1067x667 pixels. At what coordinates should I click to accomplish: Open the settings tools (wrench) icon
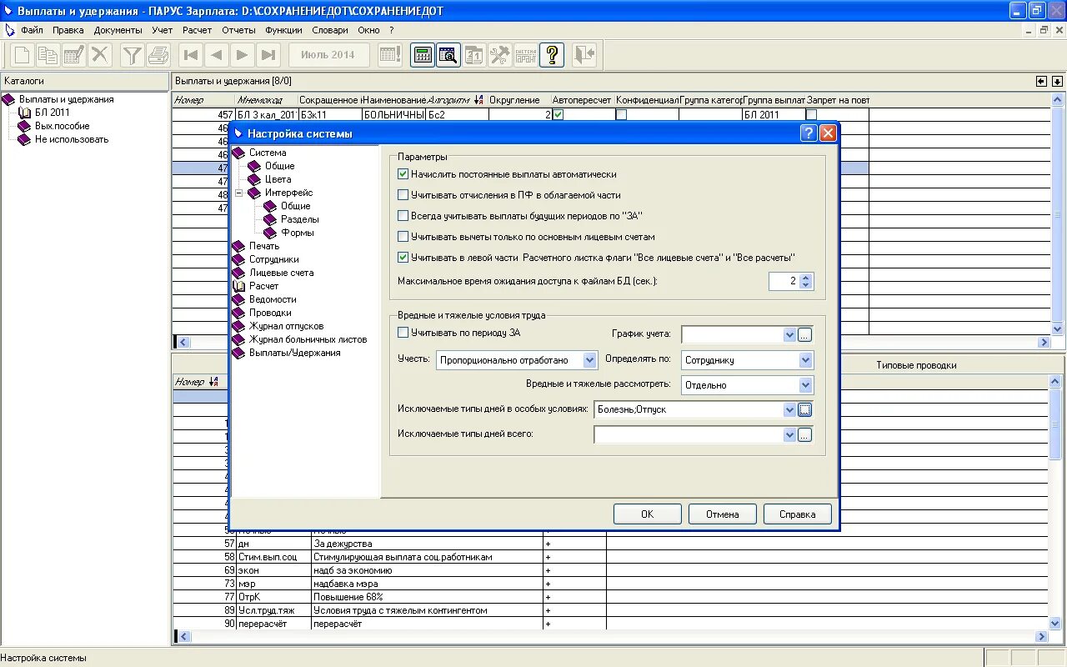pos(500,55)
